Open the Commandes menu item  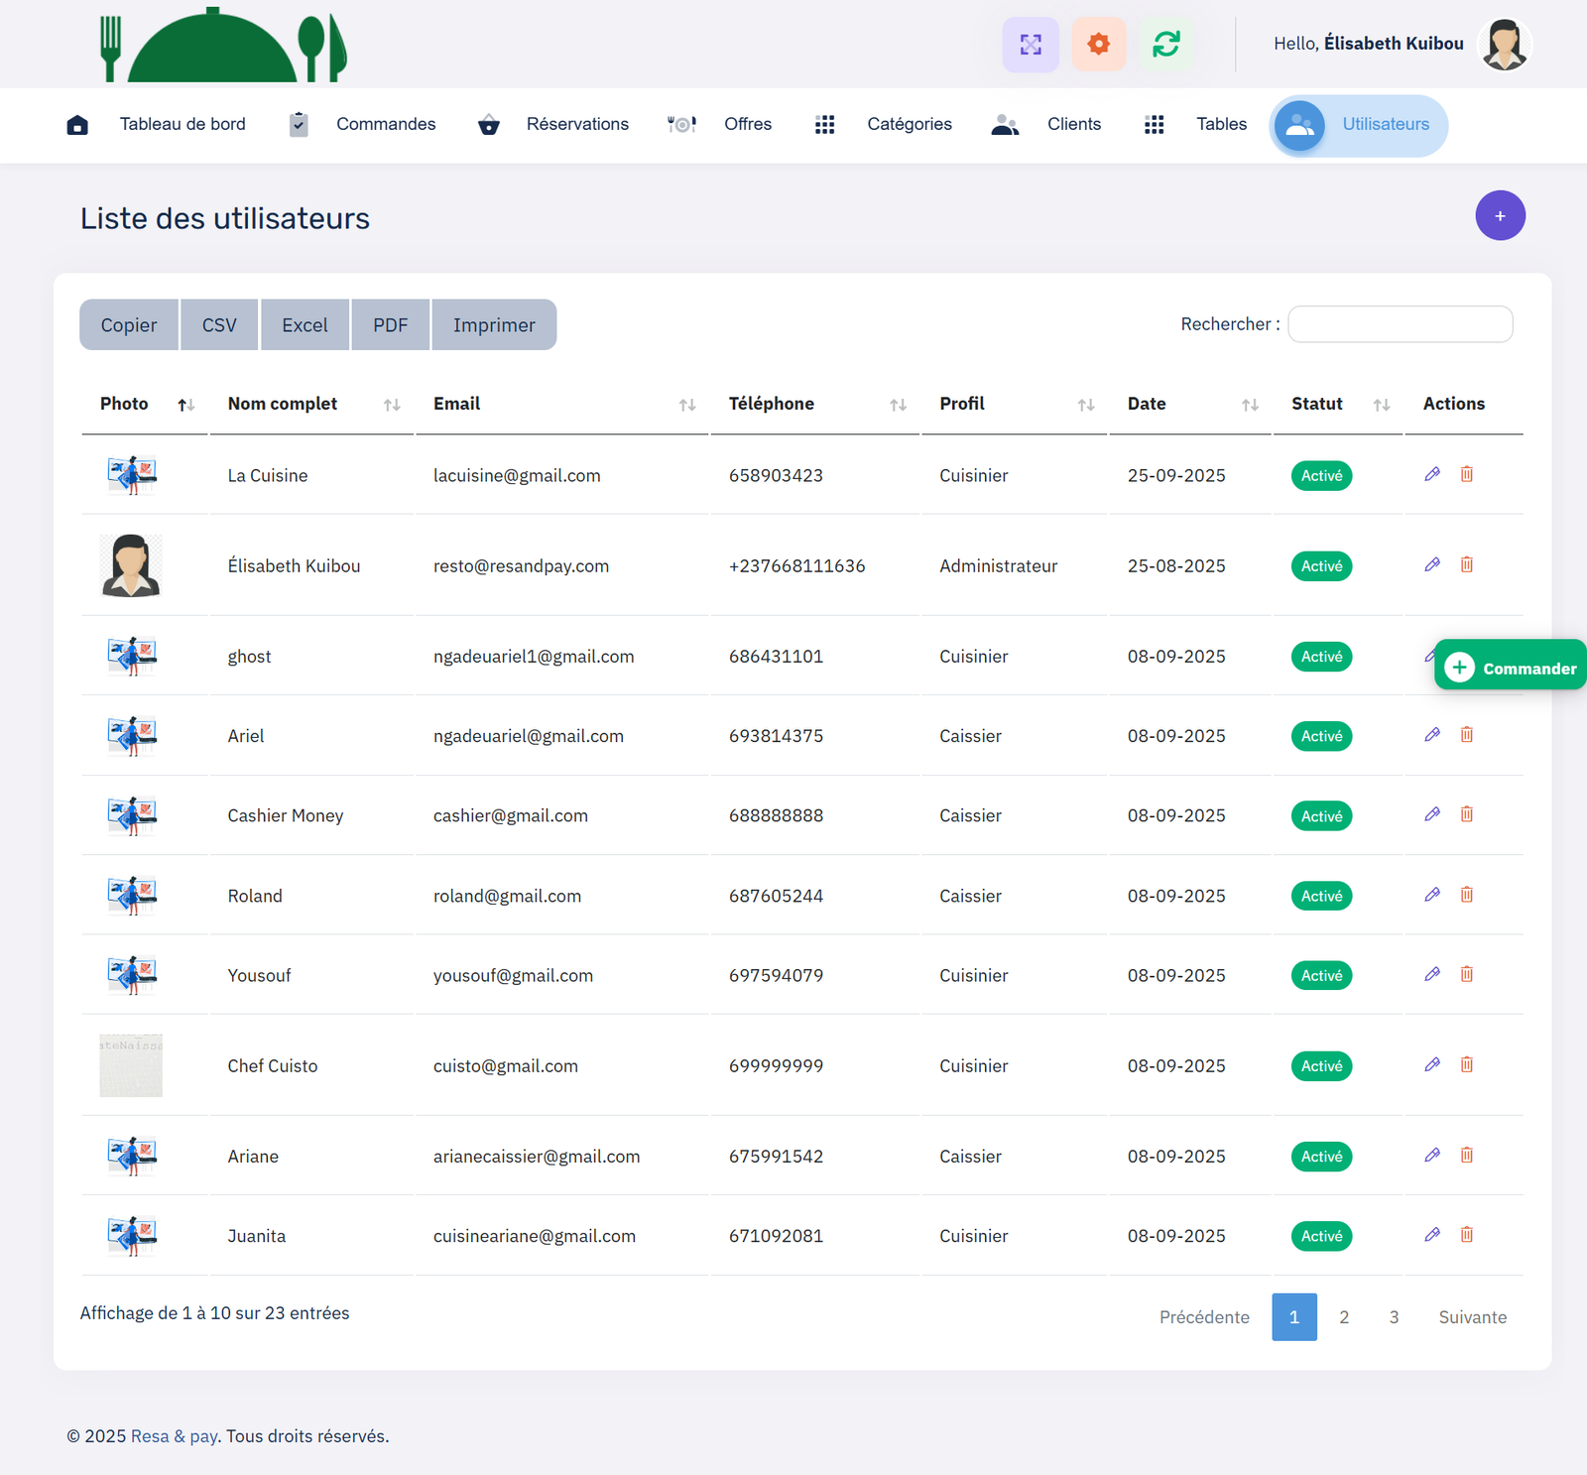click(x=385, y=124)
